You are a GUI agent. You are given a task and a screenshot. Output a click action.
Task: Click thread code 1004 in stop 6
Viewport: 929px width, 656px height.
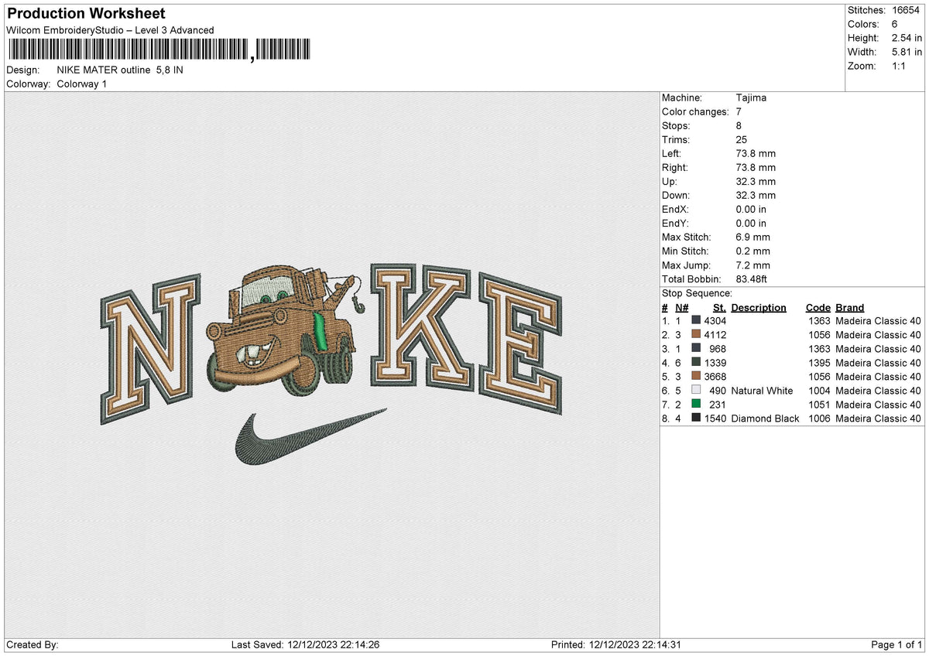[818, 391]
